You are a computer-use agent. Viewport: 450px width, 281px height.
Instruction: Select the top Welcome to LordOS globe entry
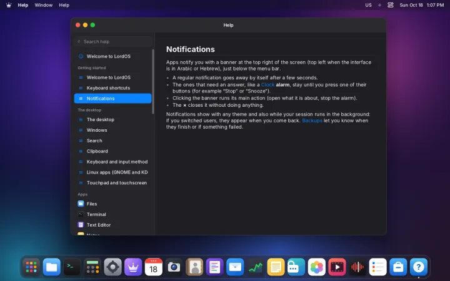(x=112, y=56)
